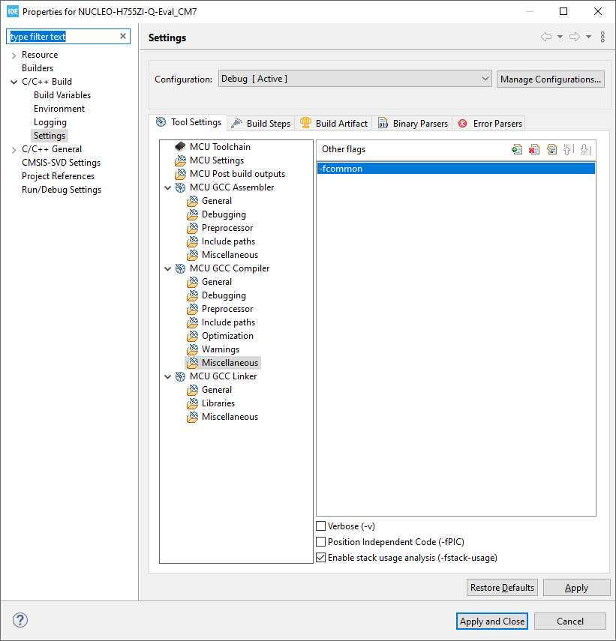616x641 pixels.
Task: Click the MCU GCC Compiler tool icon
Action: [180, 268]
